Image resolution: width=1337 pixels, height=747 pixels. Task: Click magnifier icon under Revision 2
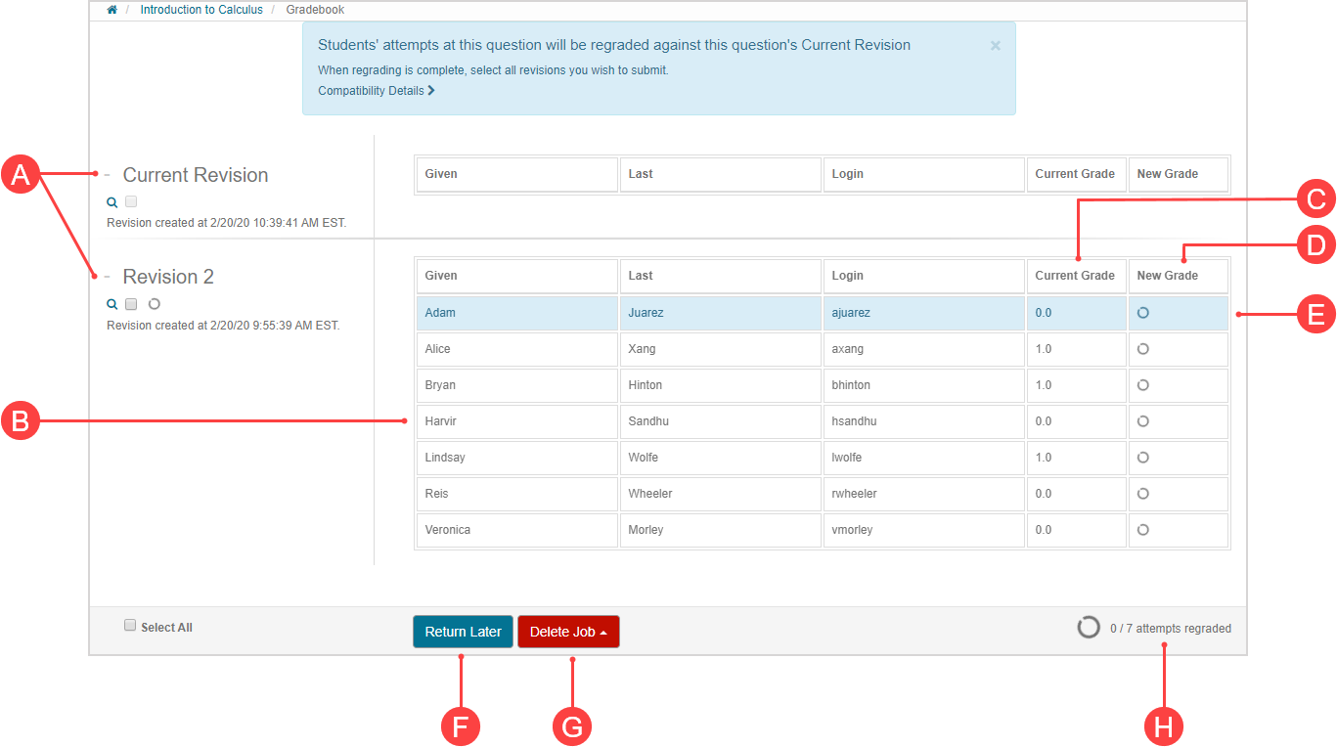[111, 304]
